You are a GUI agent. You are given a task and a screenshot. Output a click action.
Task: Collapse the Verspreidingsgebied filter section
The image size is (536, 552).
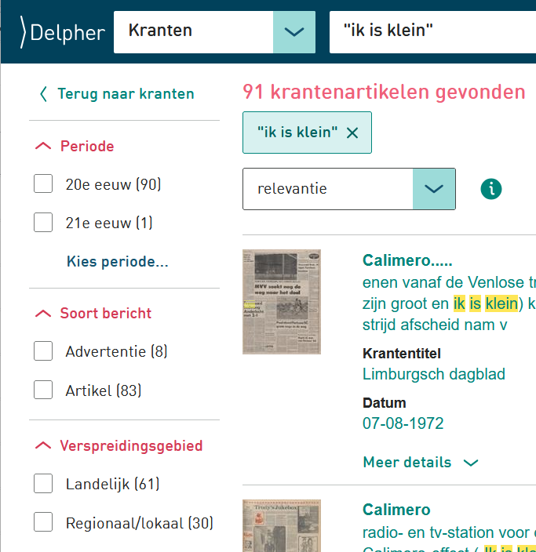(119, 445)
